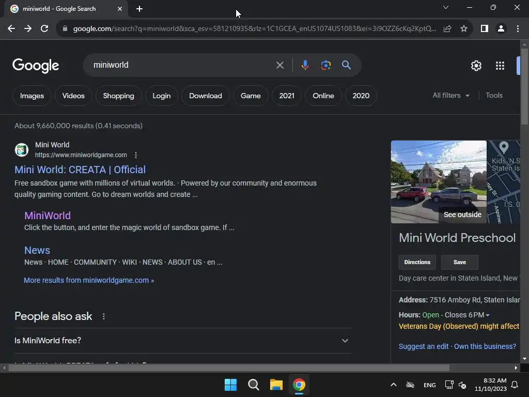Show hidden system tray icons
Screen dimensions: 529x397
(x=393, y=385)
